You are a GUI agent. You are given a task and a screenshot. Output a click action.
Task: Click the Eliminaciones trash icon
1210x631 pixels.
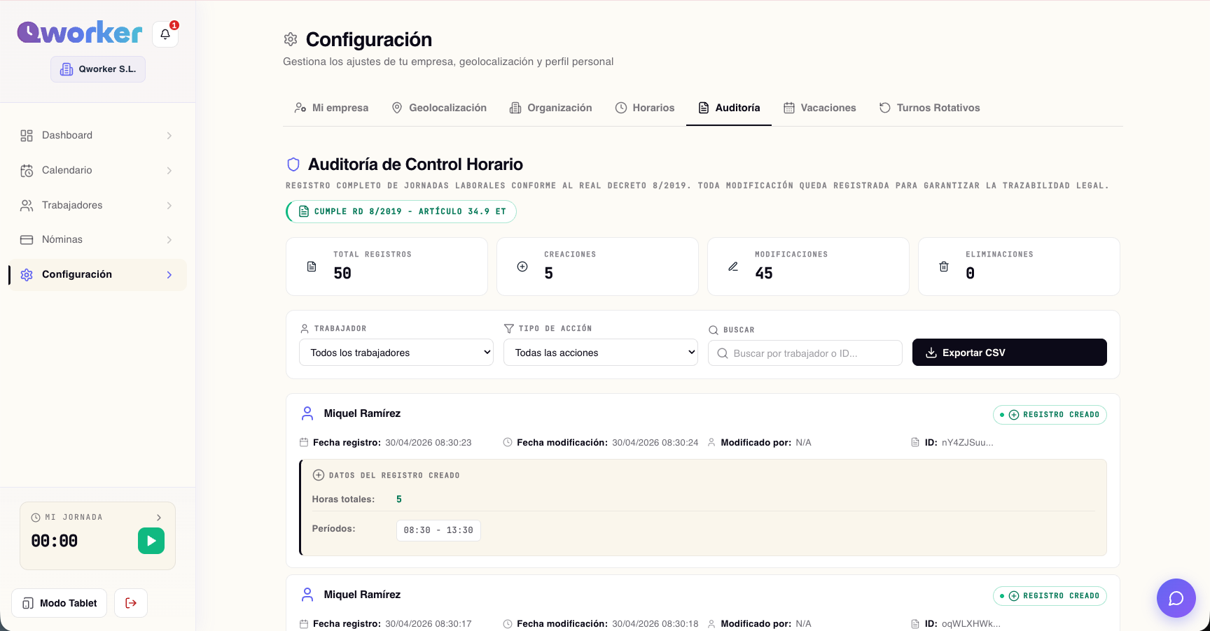point(944,267)
